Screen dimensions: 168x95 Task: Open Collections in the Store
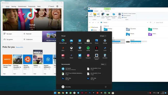pos(32,39)
